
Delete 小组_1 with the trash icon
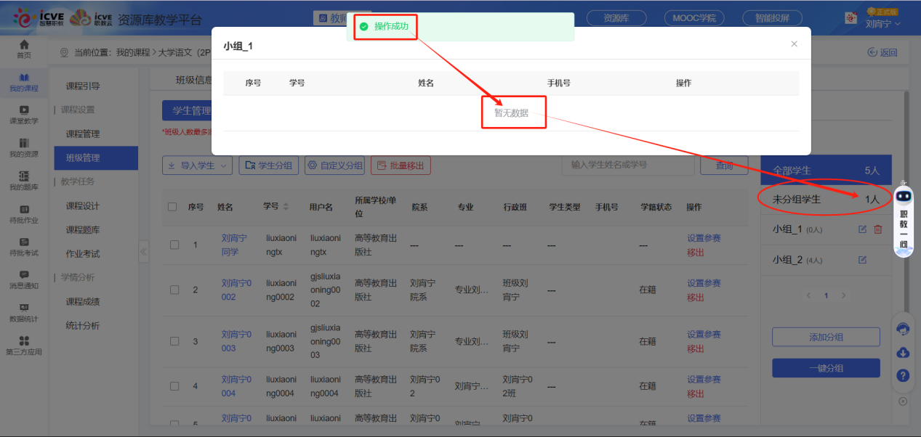(877, 229)
